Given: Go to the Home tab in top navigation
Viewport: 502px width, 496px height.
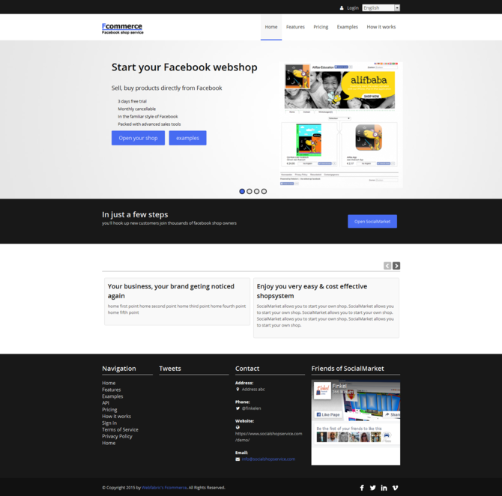Looking at the screenshot, I should pos(271,27).
